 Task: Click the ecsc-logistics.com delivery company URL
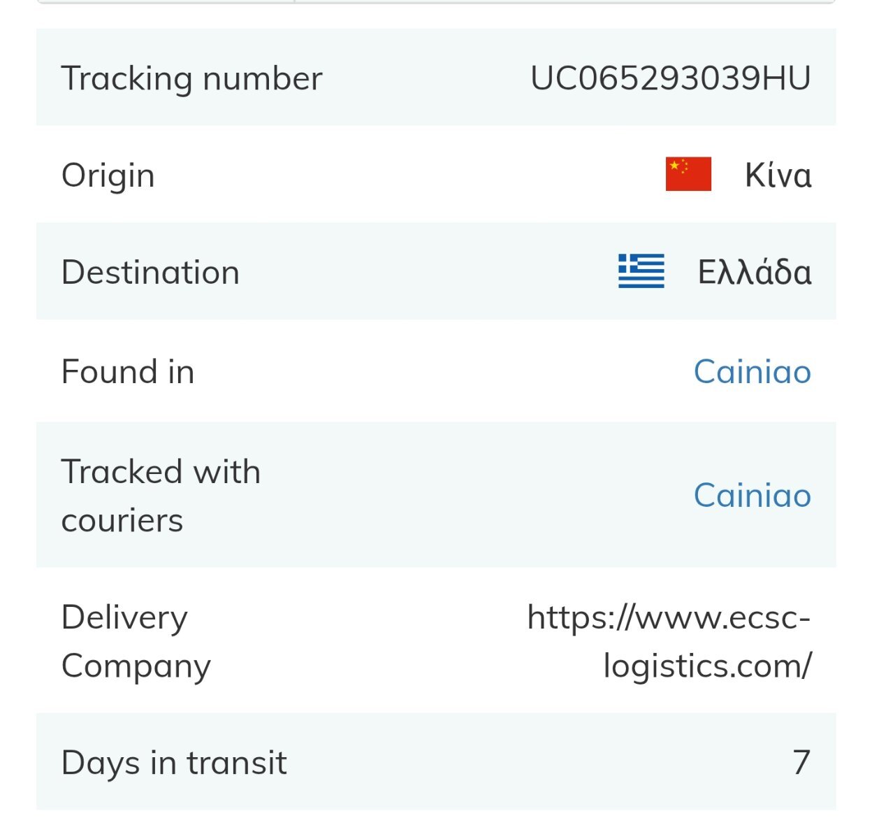[x=669, y=641]
